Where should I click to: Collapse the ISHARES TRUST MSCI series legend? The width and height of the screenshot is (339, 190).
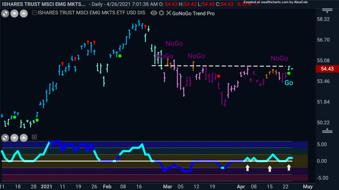34,13
